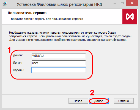Focus the Домен input field

(x=59, y=56)
